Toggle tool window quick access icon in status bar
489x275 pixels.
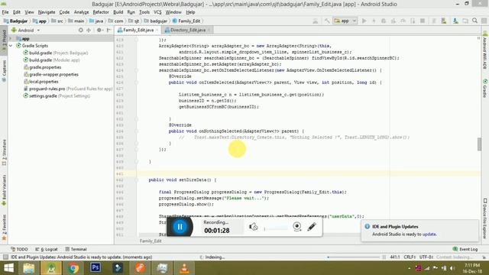[5, 257]
